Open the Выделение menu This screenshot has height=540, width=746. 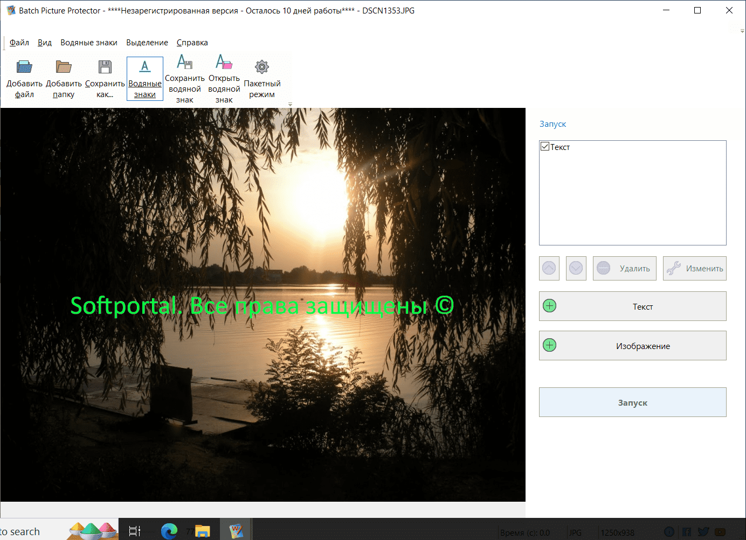click(147, 43)
